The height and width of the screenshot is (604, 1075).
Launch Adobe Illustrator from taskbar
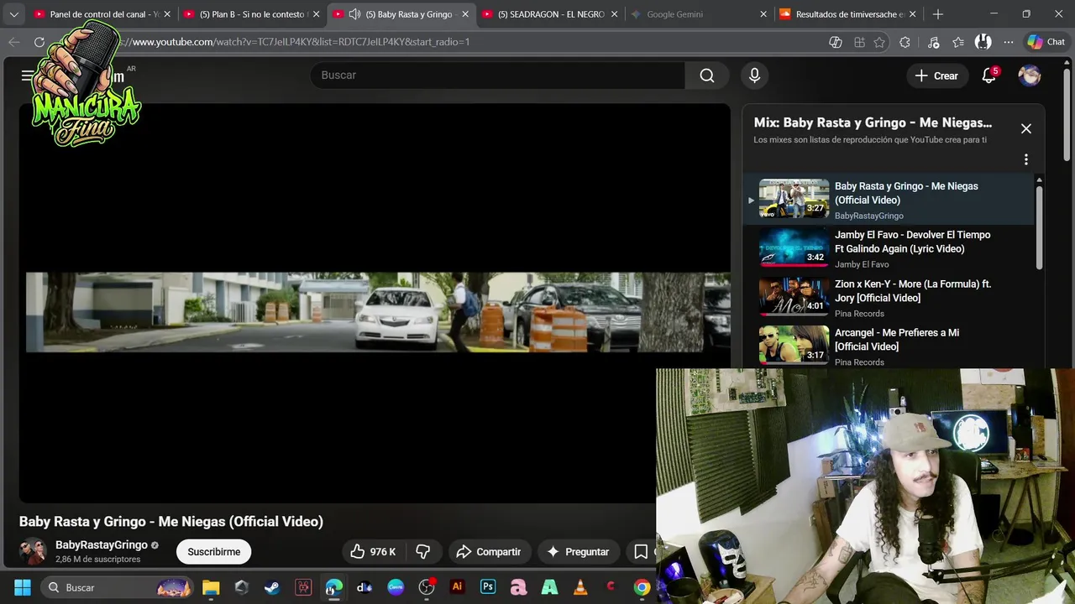click(457, 587)
